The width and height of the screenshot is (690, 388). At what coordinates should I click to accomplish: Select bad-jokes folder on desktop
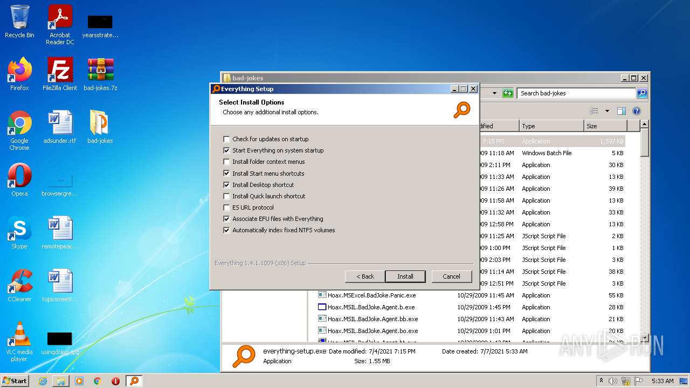(x=100, y=127)
